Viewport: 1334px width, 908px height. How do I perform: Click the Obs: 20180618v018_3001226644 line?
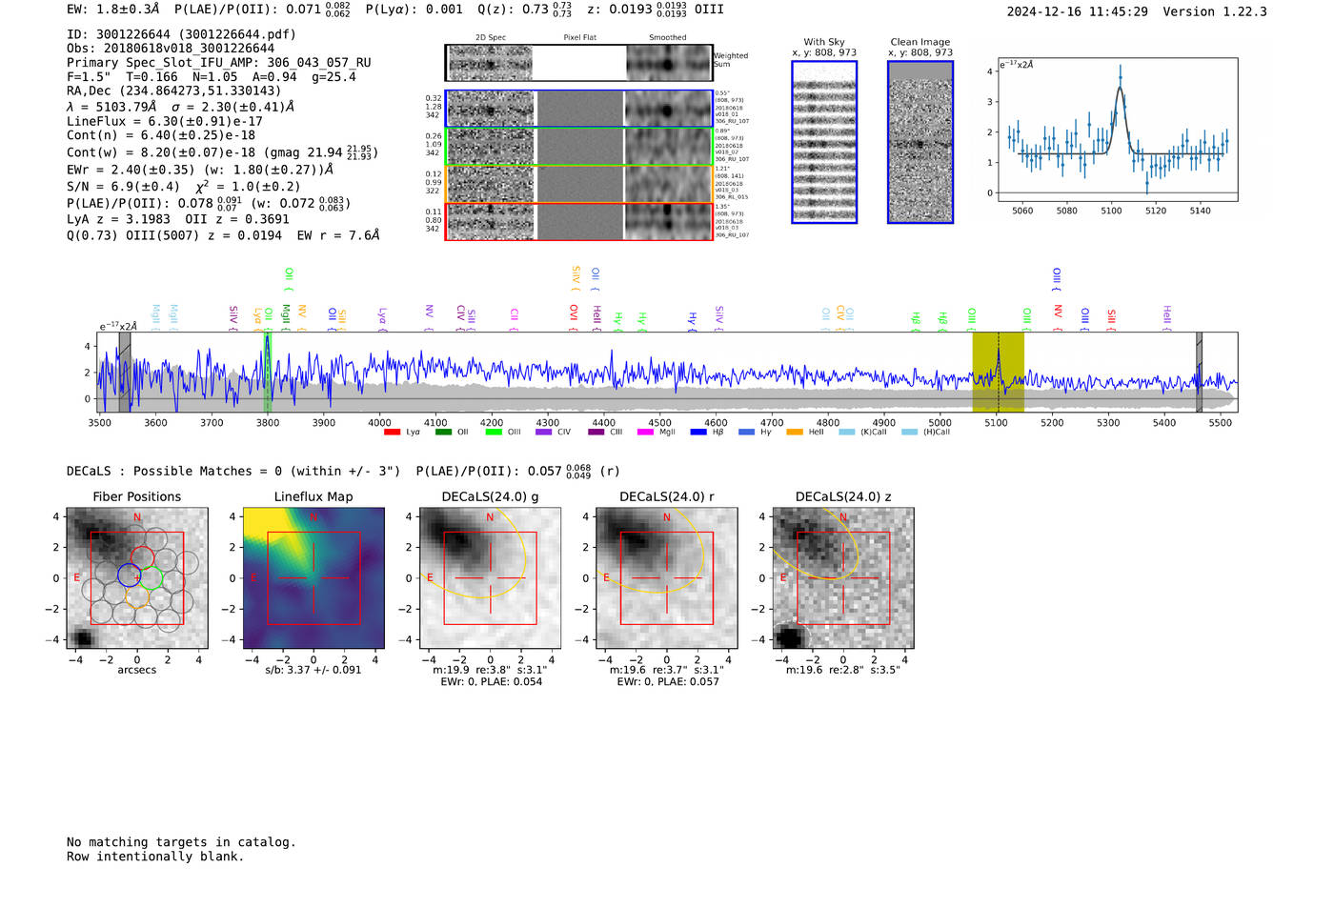(171, 49)
